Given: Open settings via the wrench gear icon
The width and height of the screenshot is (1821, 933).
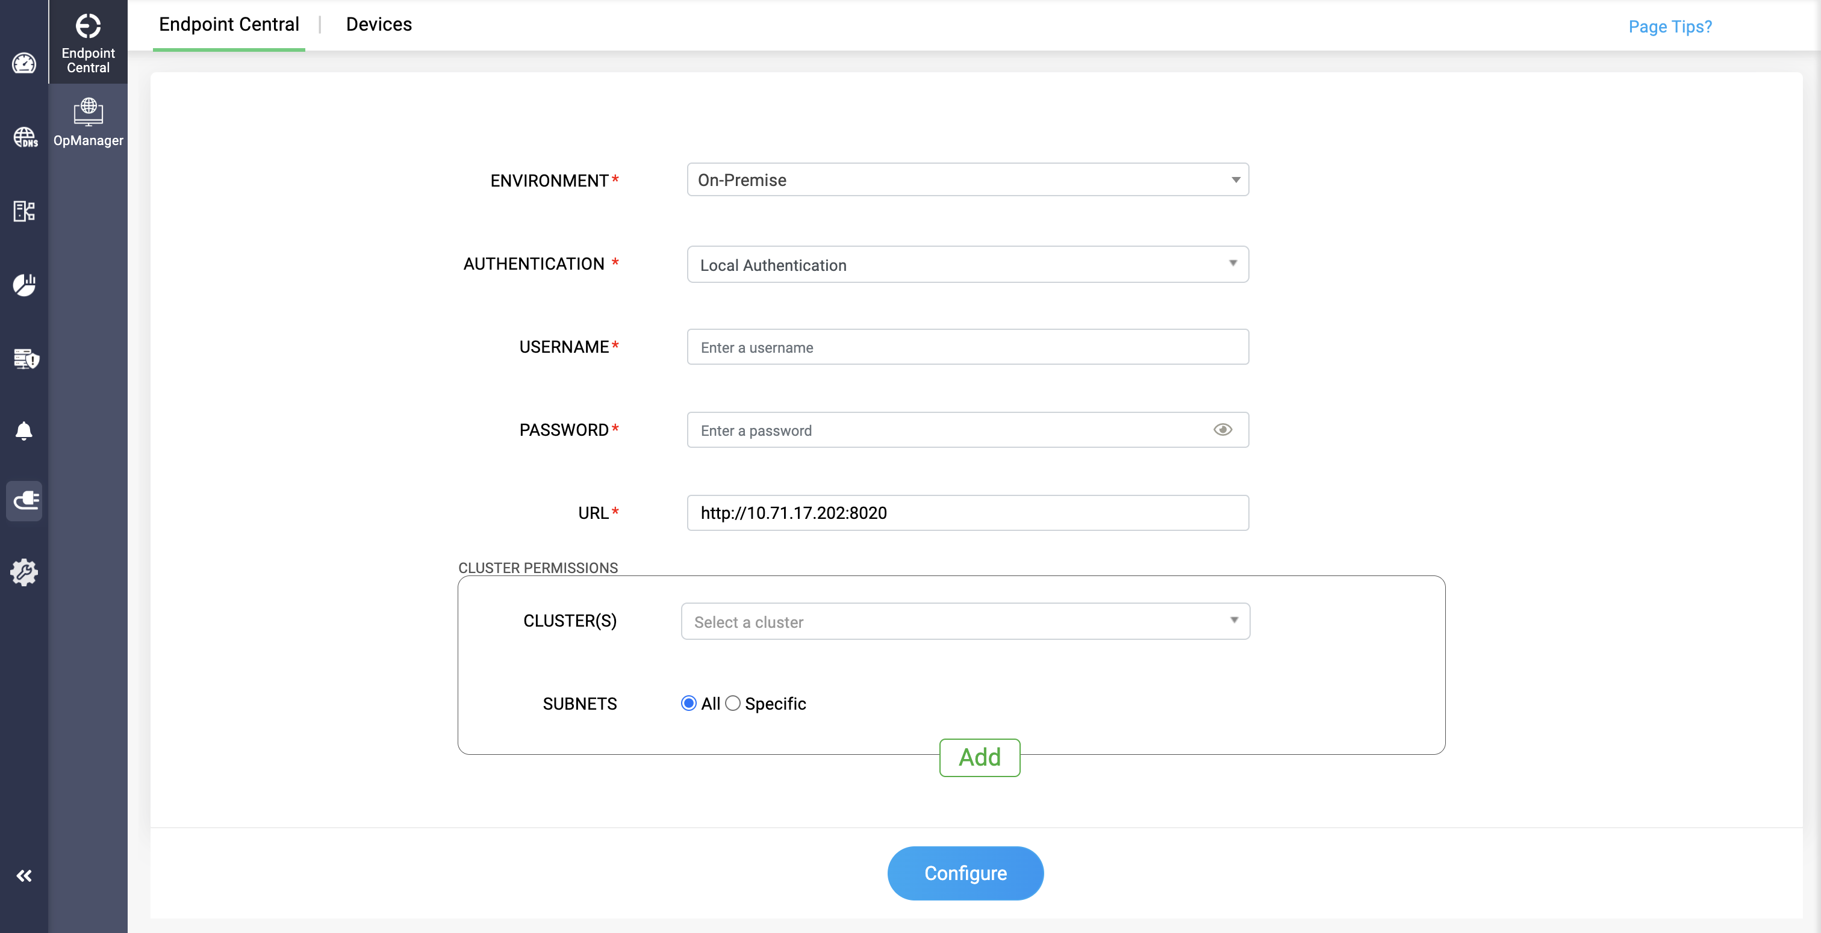Looking at the screenshot, I should pos(24,573).
